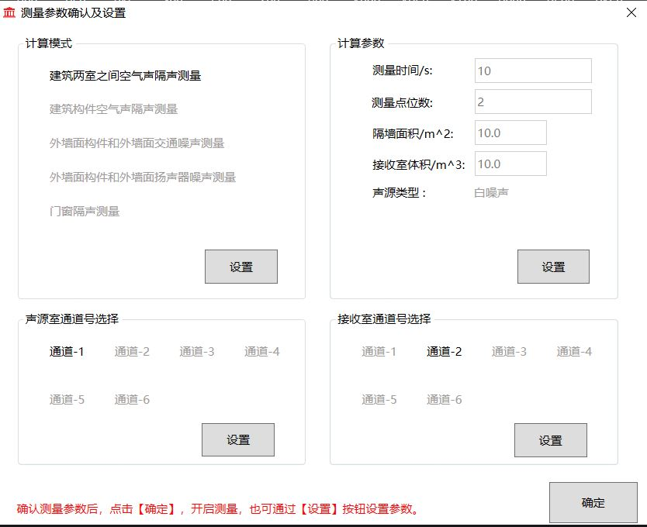
Task: Select 通道-2 in 接收室通道号选择
Action: coord(444,352)
